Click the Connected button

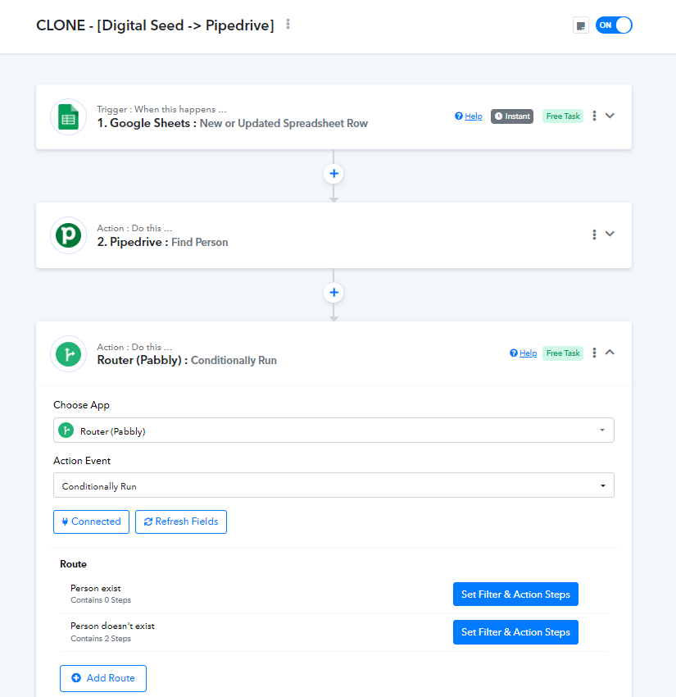92,522
